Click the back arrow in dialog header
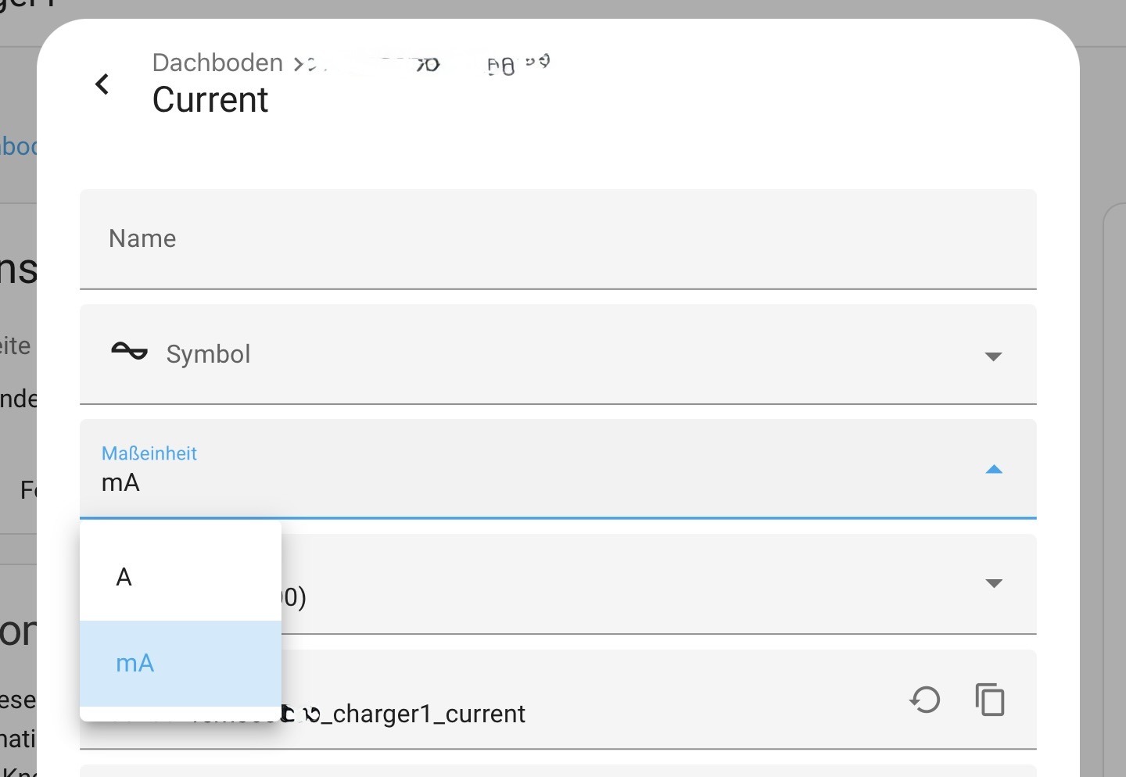 pyautogui.click(x=102, y=84)
